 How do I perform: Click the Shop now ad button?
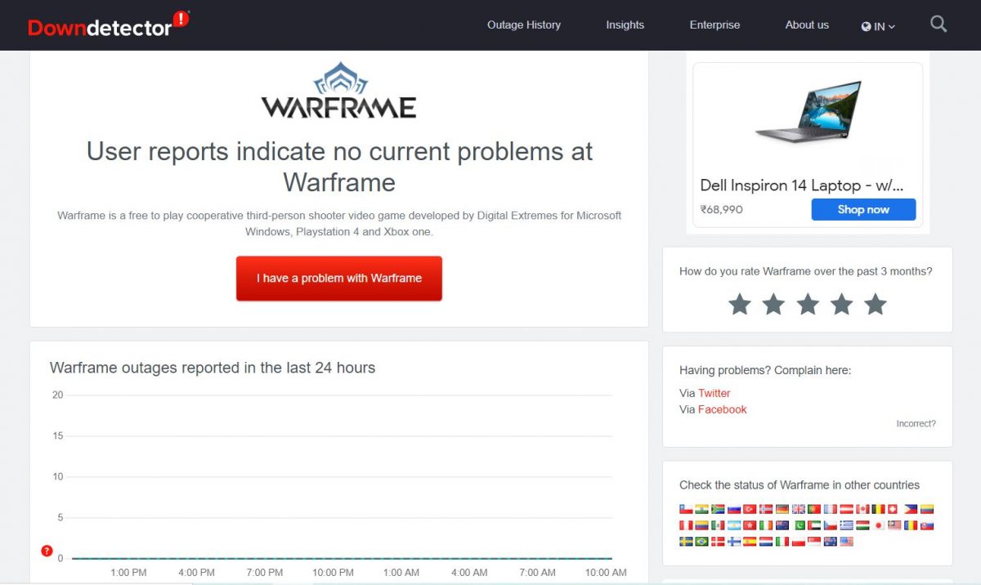pos(863,209)
